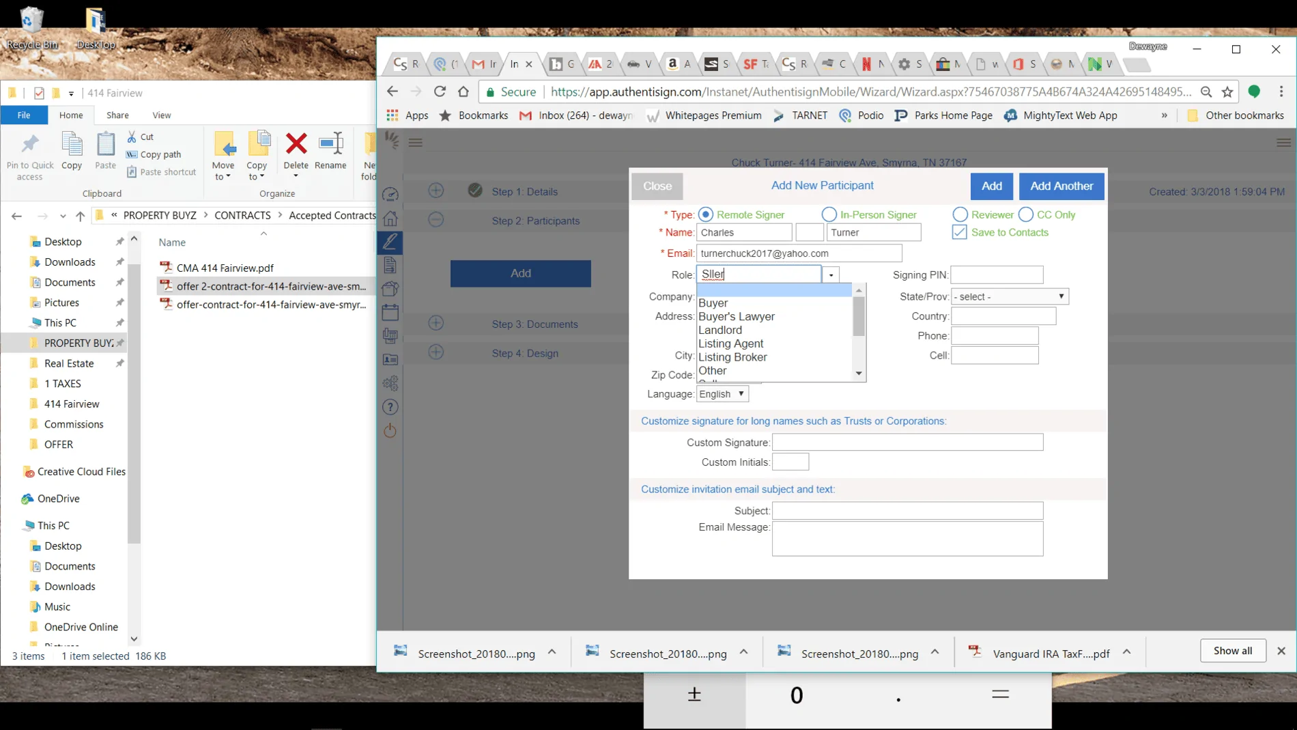
Task: Reload the Chrome page
Action: tap(440, 92)
